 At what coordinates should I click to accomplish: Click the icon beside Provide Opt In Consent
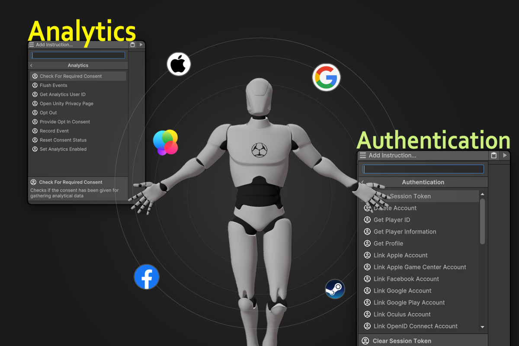click(x=35, y=122)
